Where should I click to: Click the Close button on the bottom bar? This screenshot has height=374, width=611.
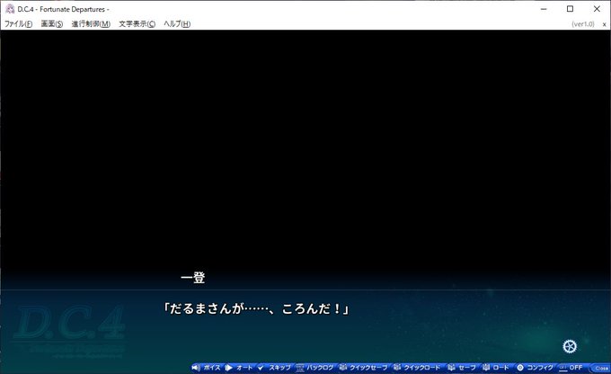click(601, 368)
